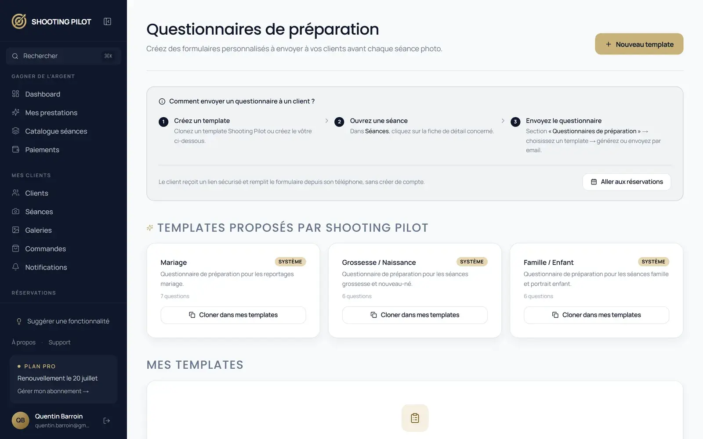Click the Catalogue séances layers icon
The width and height of the screenshot is (703, 439).
[x=16, y=131]
